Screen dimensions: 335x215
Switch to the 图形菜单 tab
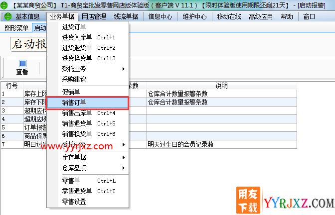click(16, 28)
